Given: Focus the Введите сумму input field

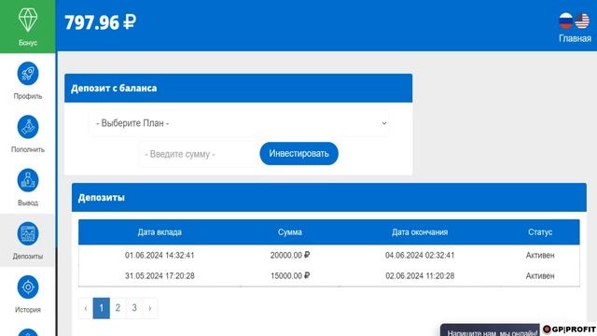Looking at the screenshot, I should point(197,154).
